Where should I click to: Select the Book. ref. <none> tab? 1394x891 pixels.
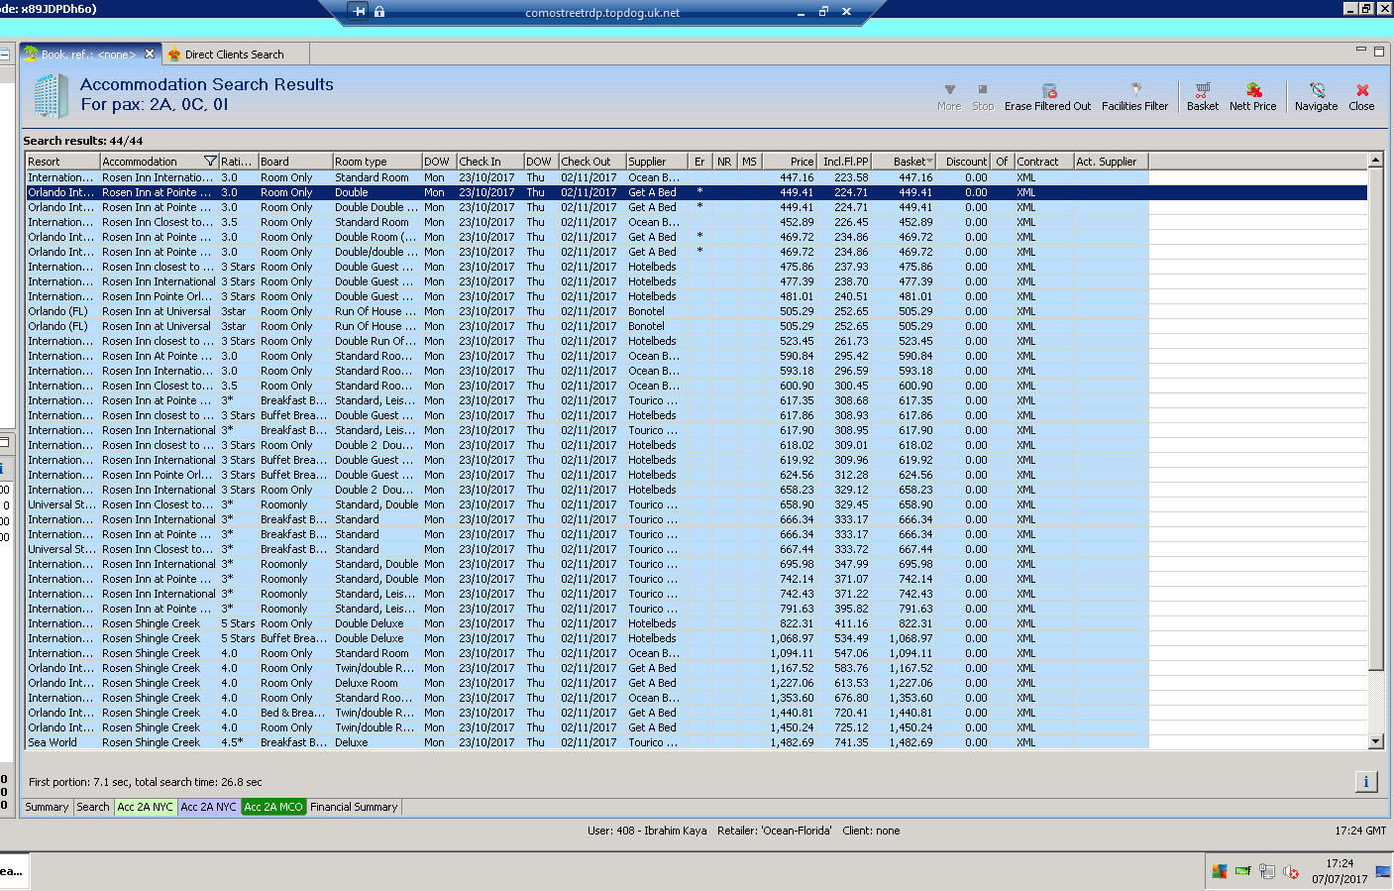click(88, 55)
